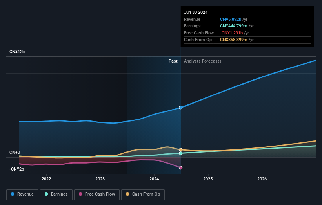Click the orange Cash From Op data point
The width and height of the screenshot is (322, 205).
tap(181, 150)
